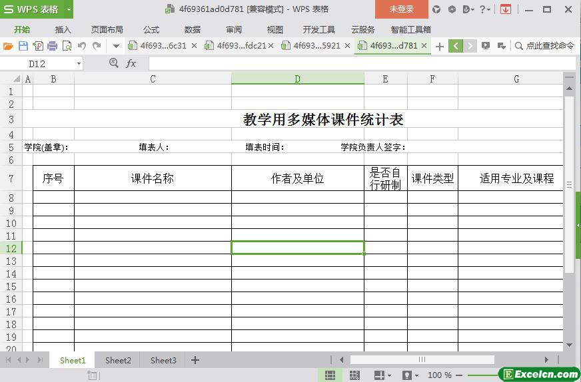Viewport: 581px width, 382px height.
Task: Click the horizontal scrollbar thumb
Action: pos(422,359)
